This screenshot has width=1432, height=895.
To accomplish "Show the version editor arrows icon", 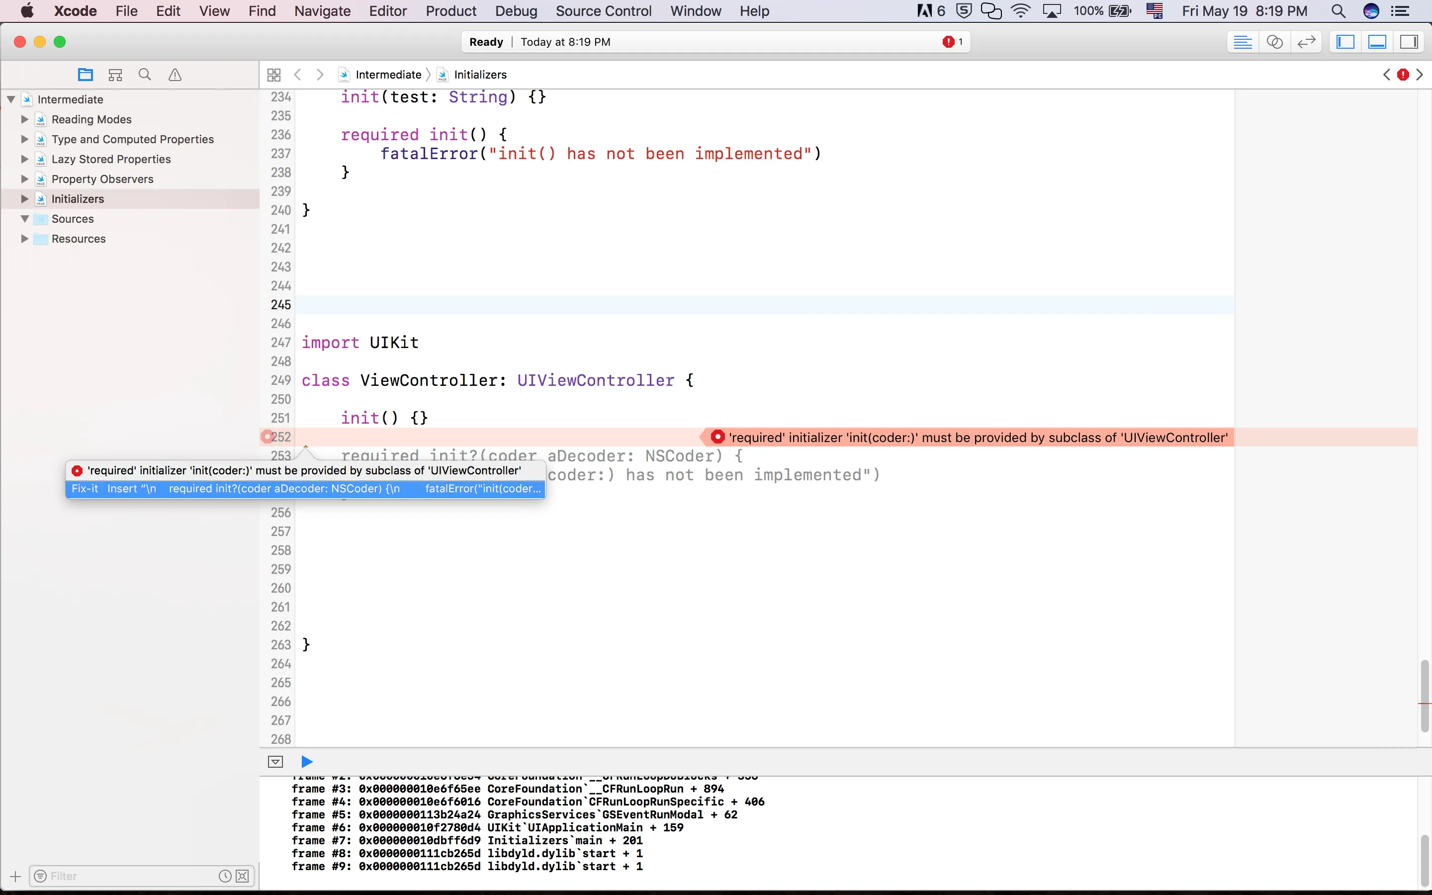I will click(x=1306, y=42).
